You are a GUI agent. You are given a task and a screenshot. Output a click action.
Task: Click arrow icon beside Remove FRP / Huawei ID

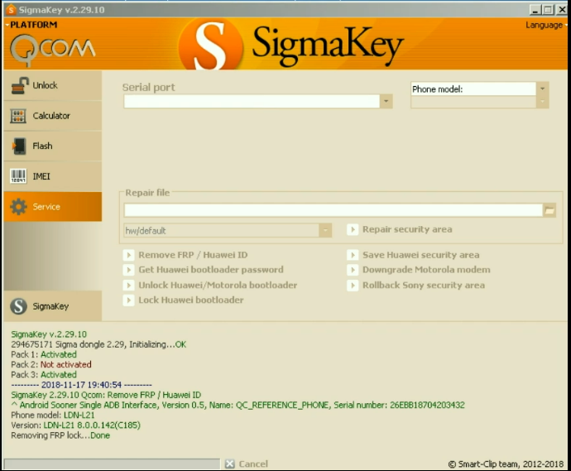(128, 255)
